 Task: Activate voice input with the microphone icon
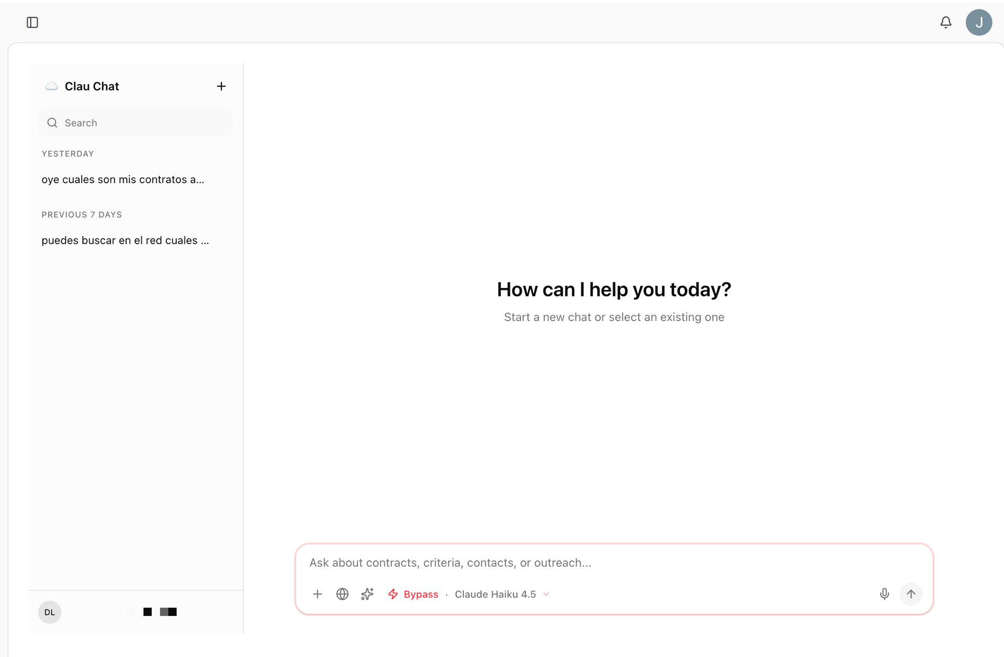pos(885,594)
